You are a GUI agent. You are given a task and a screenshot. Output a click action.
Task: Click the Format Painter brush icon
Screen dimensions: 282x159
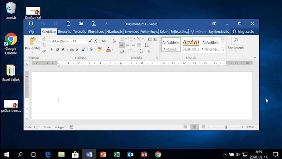(44, 51)
